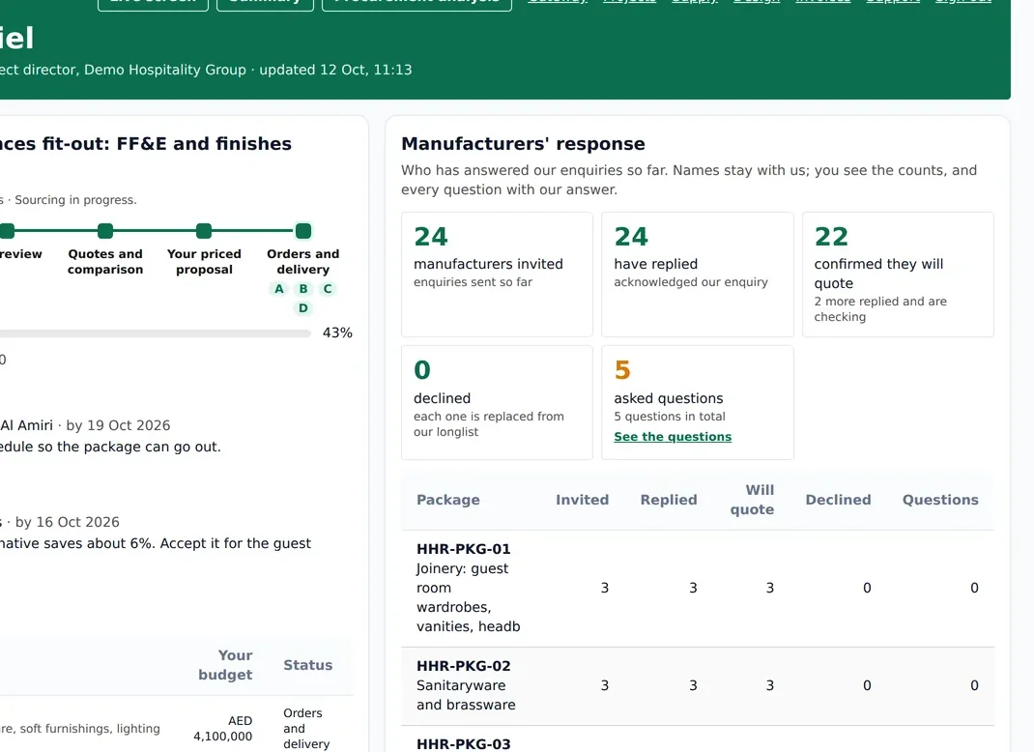Click Will quote value in HHR-PKG-02 row
The width and height of the screenshot is (1034, 752).
pyautogui.click(x=769, y=685)
